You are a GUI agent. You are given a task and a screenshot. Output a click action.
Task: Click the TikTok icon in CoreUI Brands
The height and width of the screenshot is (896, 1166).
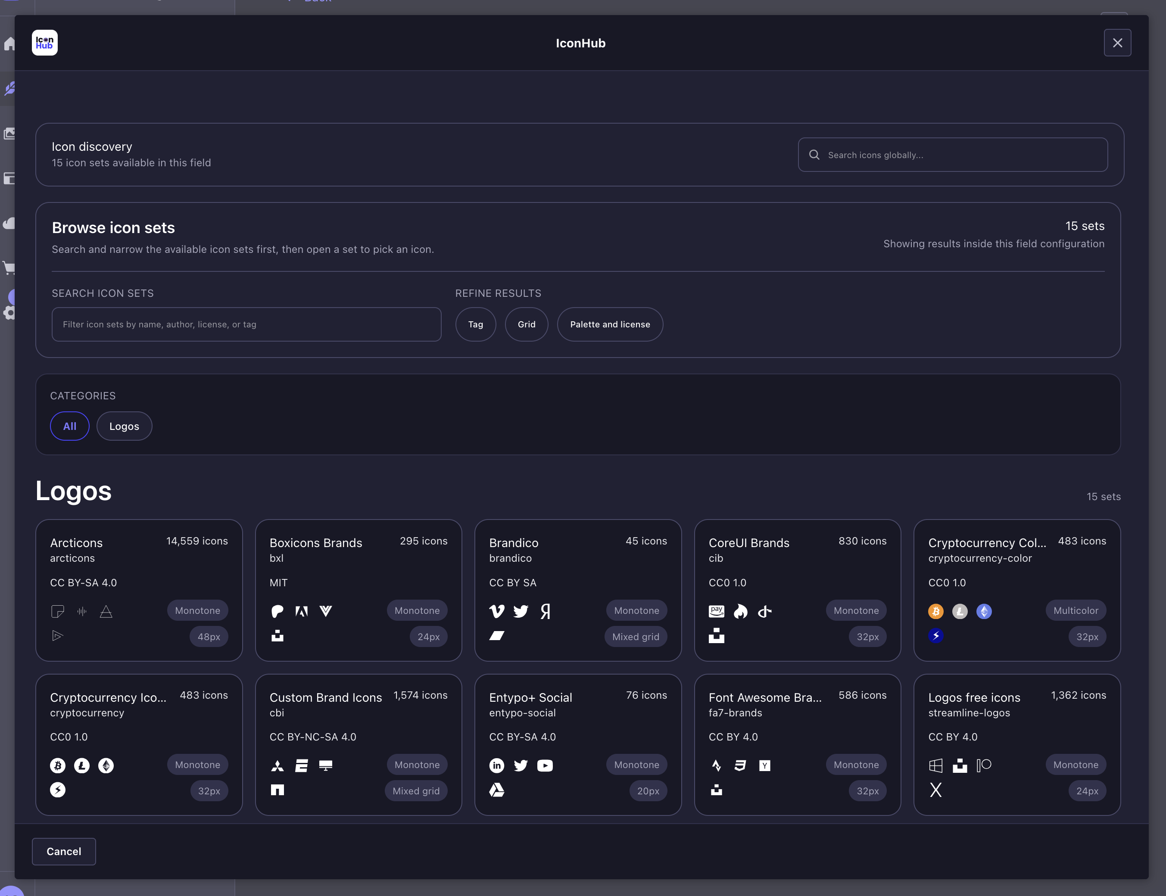coord(765,611)
